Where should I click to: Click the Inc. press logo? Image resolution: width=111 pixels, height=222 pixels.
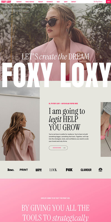pyautogui.click(x=11, y=170)
